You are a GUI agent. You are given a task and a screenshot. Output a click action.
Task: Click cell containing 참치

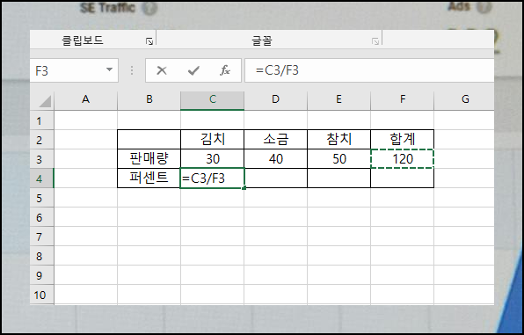pyautogui.click(x=338, y=140)
